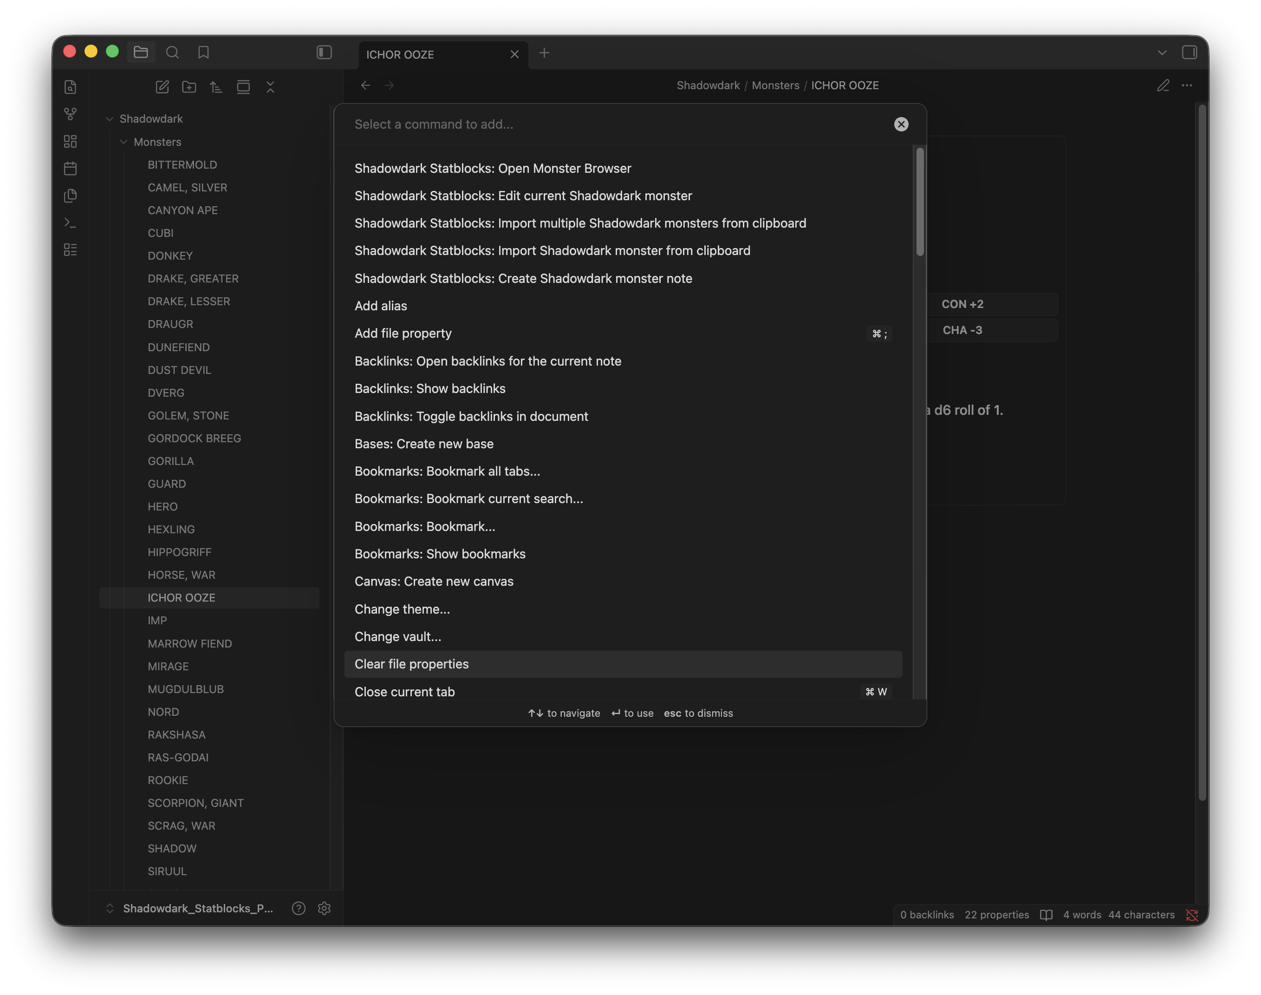
Task: Toggle reading view book icon
Action: coord(1046,915)
